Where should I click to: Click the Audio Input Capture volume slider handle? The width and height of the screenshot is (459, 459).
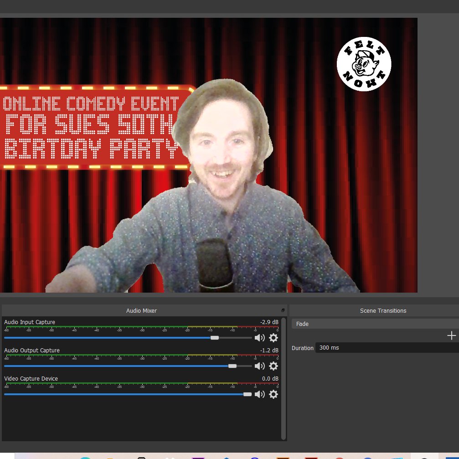pyautogui.click(x=214, y=337)
